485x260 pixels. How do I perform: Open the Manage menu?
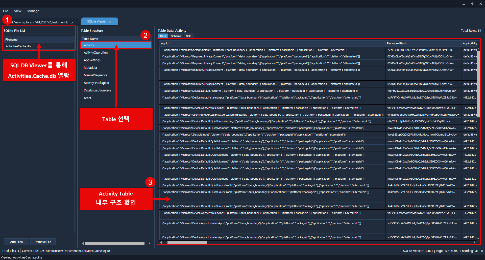point(33,11)
